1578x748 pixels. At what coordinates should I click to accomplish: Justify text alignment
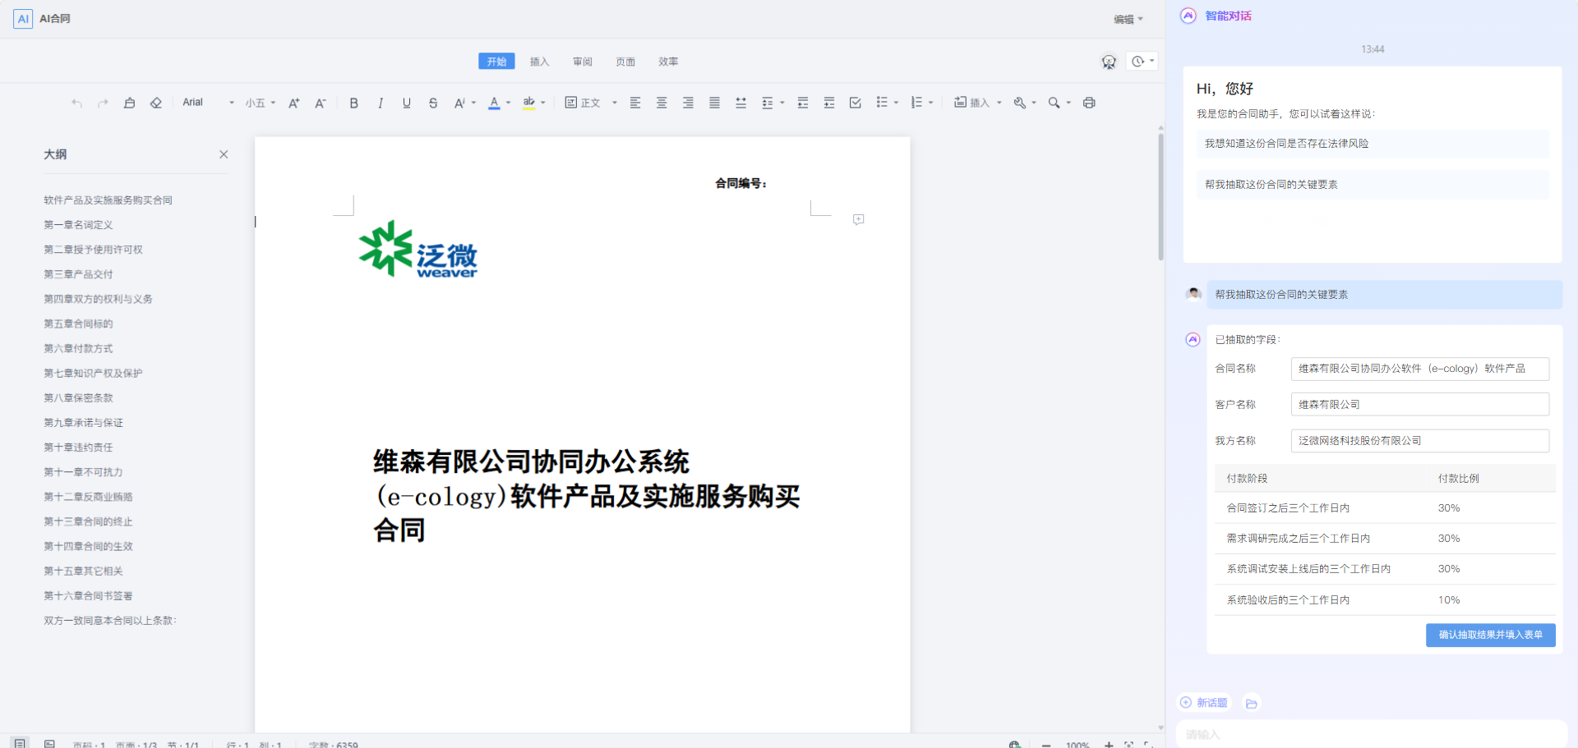click(x=714, y=103)
